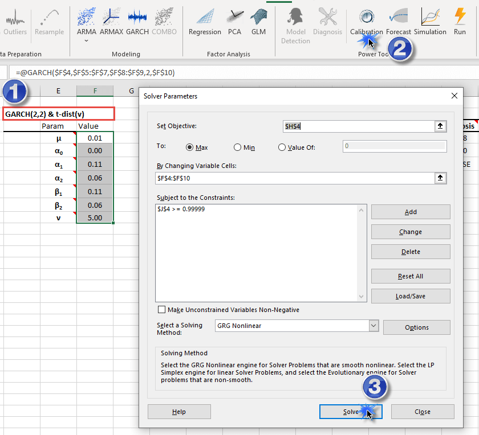479x435 pixels.
Task: Enable Make Unconstrained Variables Non-Negative
Action: (x=162, y=310)
